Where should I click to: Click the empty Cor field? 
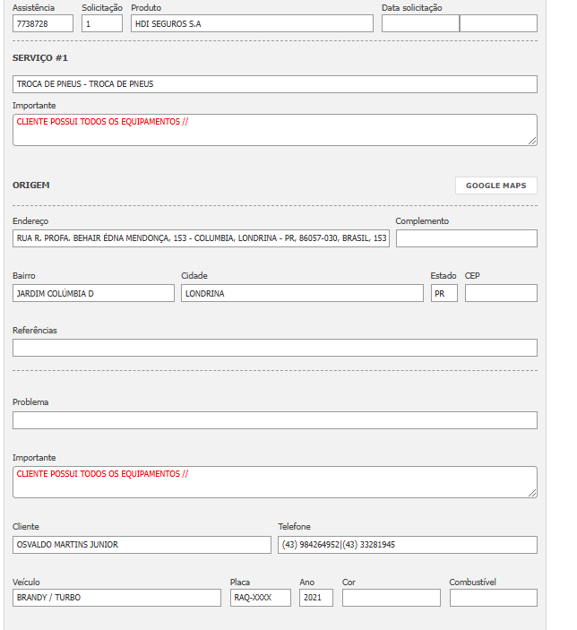pos(391,598)
